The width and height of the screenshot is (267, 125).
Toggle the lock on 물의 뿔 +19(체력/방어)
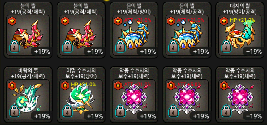coord(121,46)
